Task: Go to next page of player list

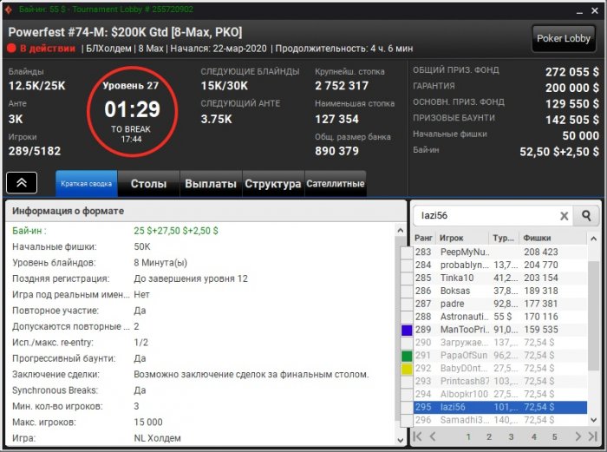Action: click(x=578, y=436)
